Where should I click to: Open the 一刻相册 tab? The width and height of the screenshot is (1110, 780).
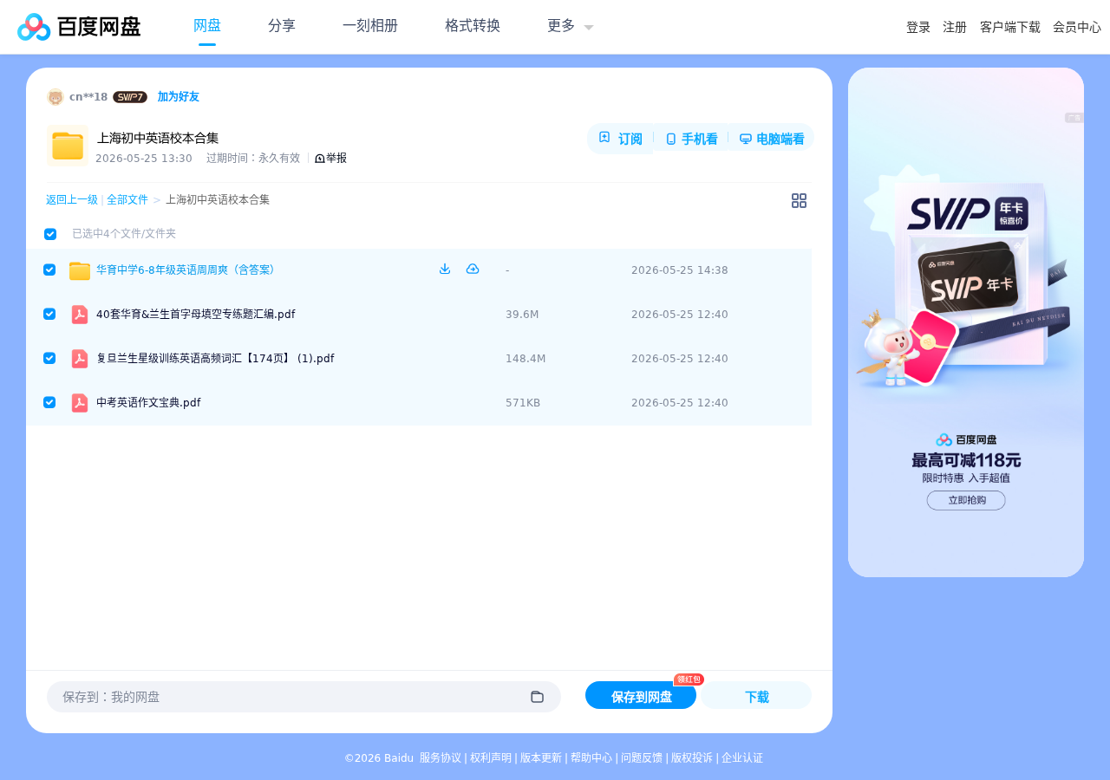click(x=370, y=26)
